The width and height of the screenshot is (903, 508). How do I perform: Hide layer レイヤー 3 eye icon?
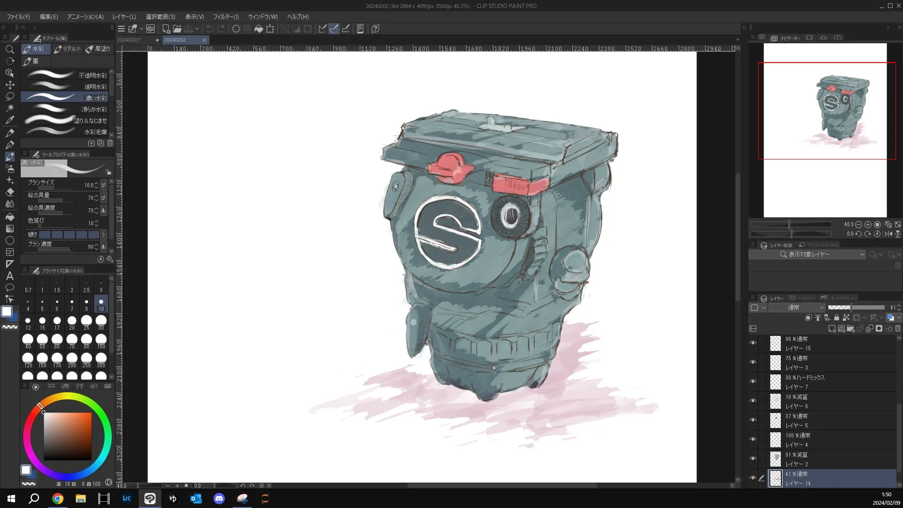tap(753, 363)
